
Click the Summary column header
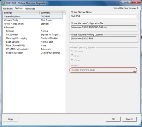coord(51,13)
